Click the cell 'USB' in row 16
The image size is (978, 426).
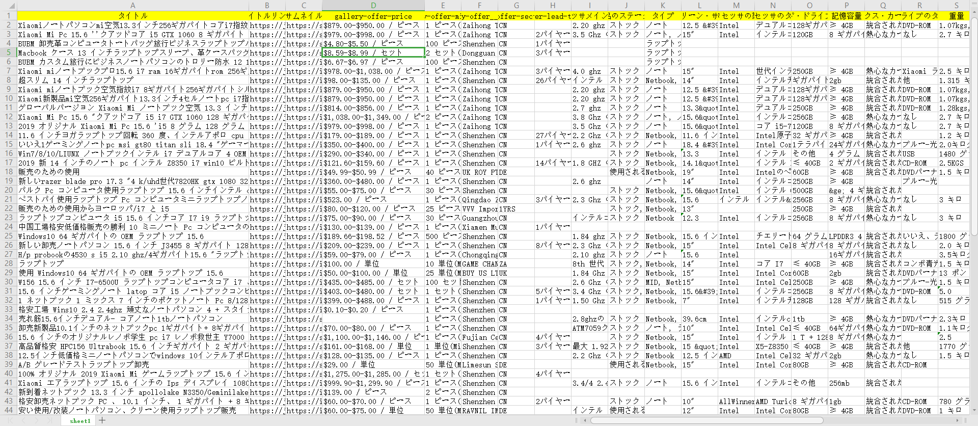click(x=919, y=153)
